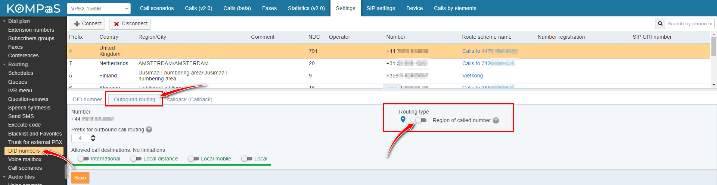Open Blacklist and Favorites in sidebar
The height and width of the screenshot is (185, 717).
tap(35, 134)
